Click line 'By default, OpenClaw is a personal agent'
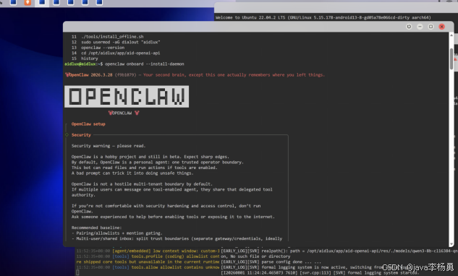The image size is (458, 276). pos(158,163)
